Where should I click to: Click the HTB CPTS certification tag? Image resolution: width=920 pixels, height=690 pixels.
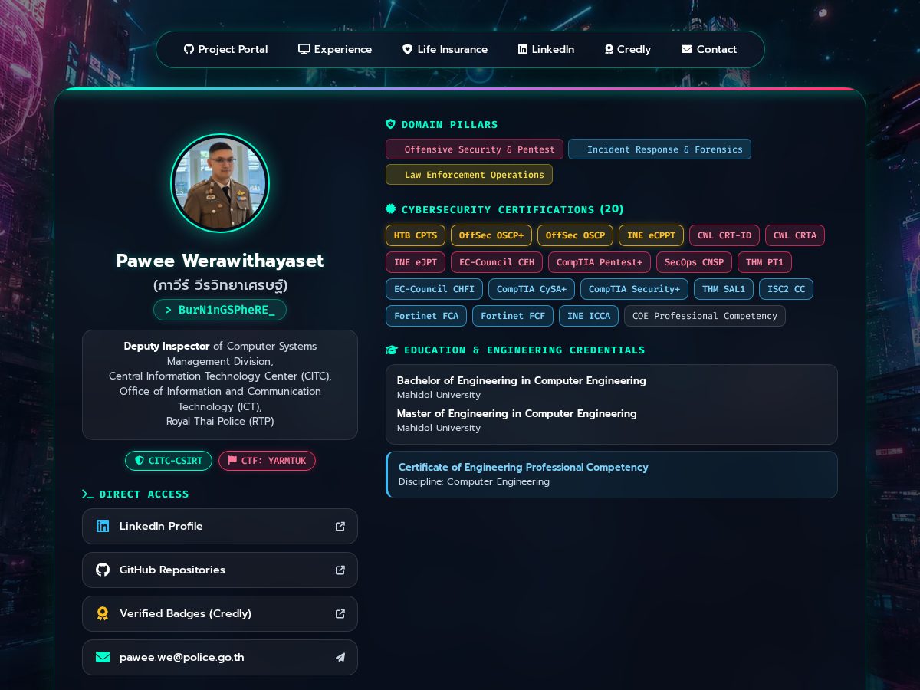point(416,235)
